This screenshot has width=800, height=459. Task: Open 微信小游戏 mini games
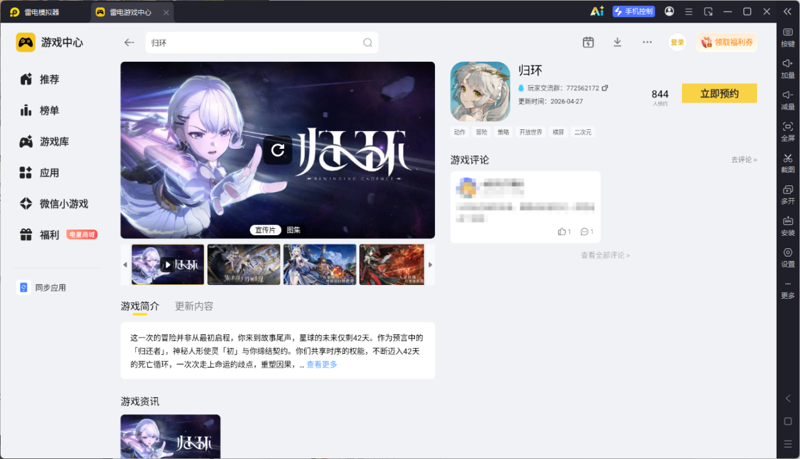click(54, 204)
